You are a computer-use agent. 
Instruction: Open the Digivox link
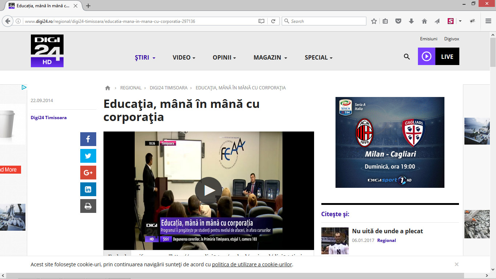tap(452, 39)
